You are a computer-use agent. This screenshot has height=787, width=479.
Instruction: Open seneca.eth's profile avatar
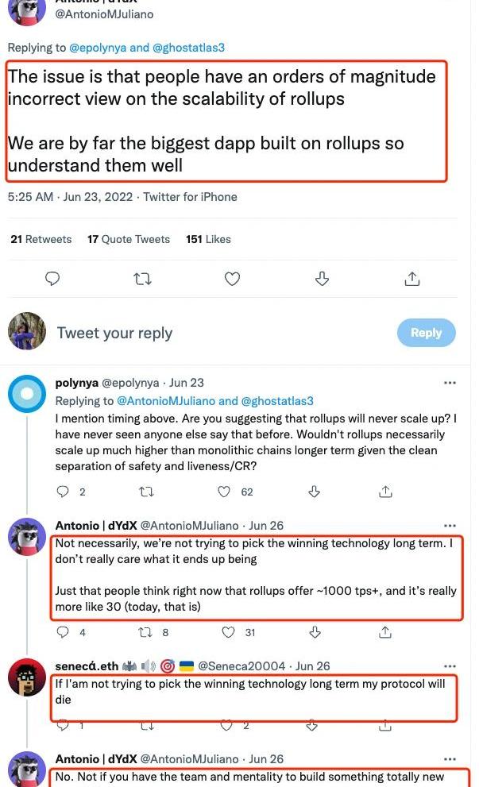[x=27, y=677]
